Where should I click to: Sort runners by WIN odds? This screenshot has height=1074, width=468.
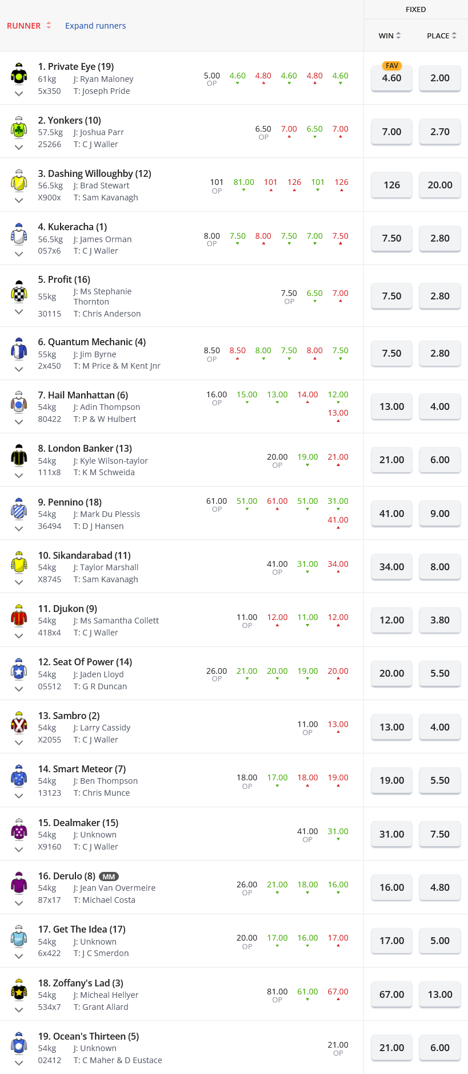pos(390,35)
